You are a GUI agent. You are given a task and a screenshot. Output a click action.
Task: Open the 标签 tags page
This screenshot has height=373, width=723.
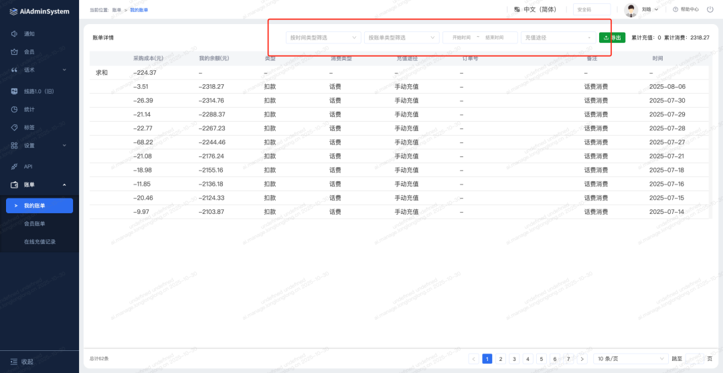pyautogui.click(x=29, y=127)
